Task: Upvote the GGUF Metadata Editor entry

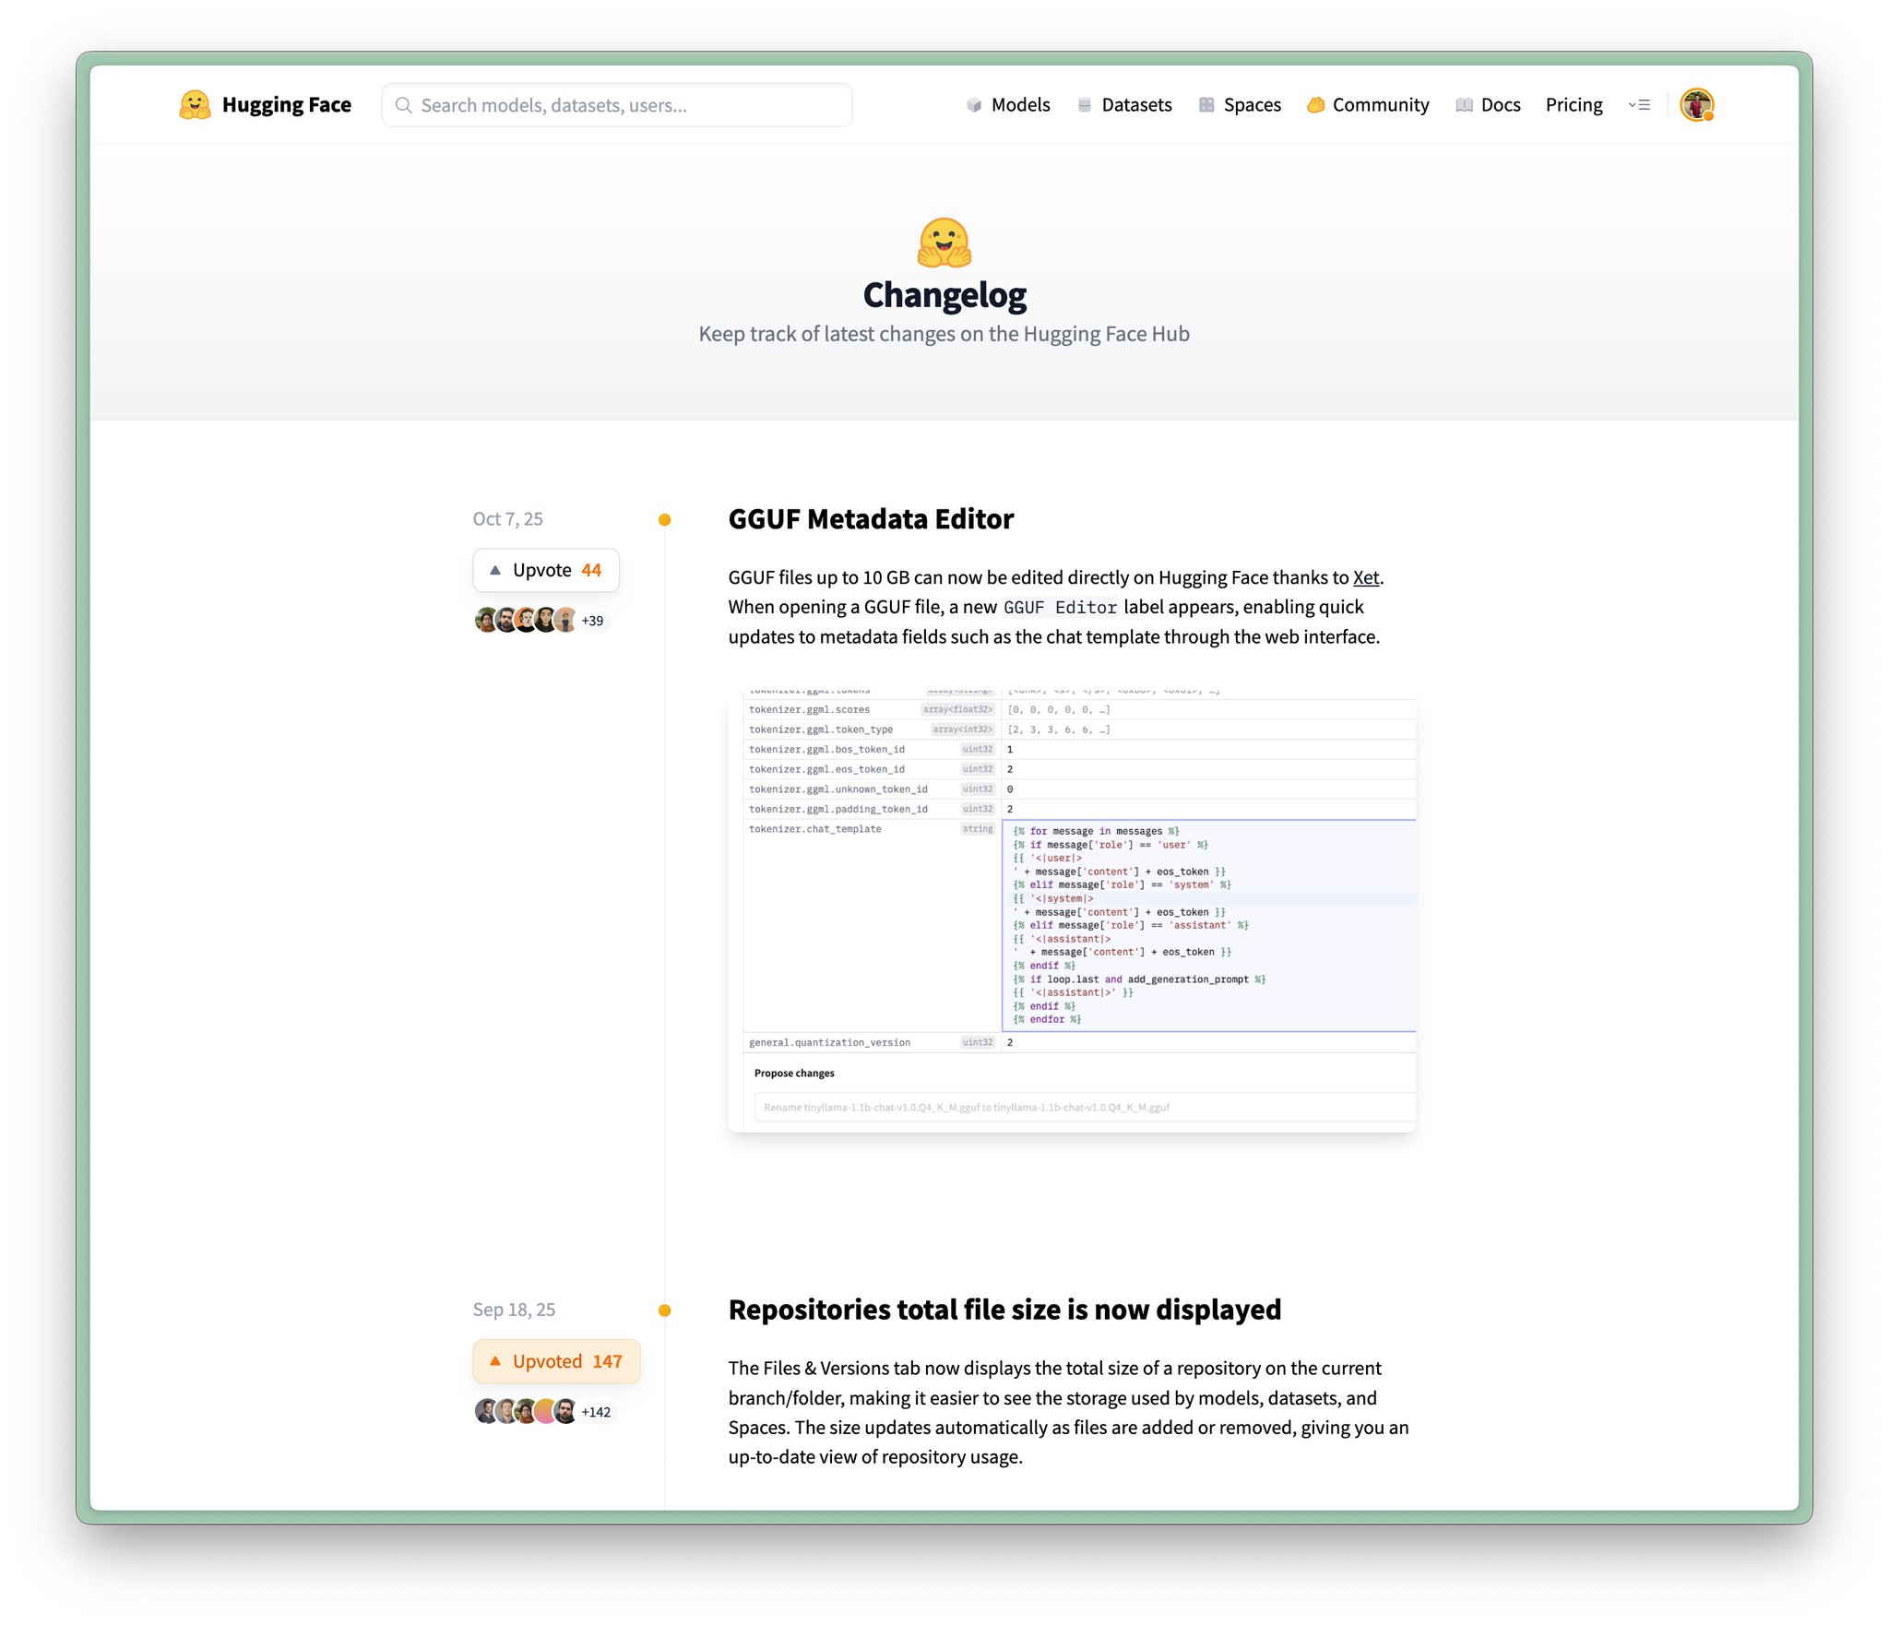Action: click(x=546, y=571)
